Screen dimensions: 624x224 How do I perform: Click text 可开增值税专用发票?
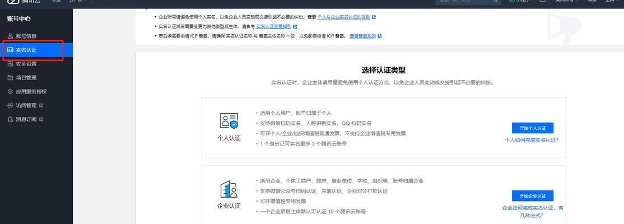point(283,202)
